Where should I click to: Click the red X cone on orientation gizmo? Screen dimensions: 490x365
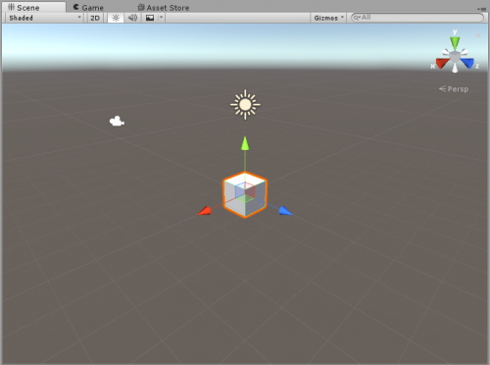point(443,63)
